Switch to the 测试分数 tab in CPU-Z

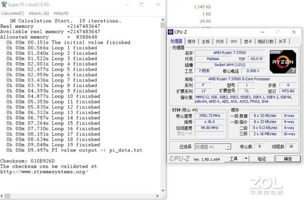pyautogui.click(x=265, y=41)
